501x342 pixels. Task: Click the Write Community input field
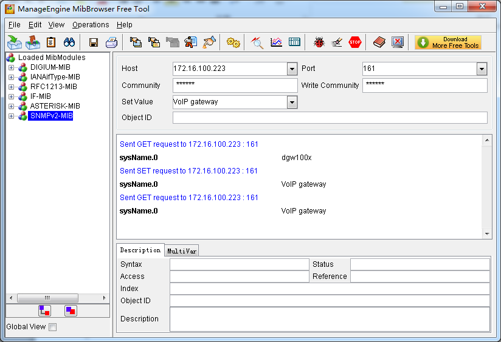point(424,85)
